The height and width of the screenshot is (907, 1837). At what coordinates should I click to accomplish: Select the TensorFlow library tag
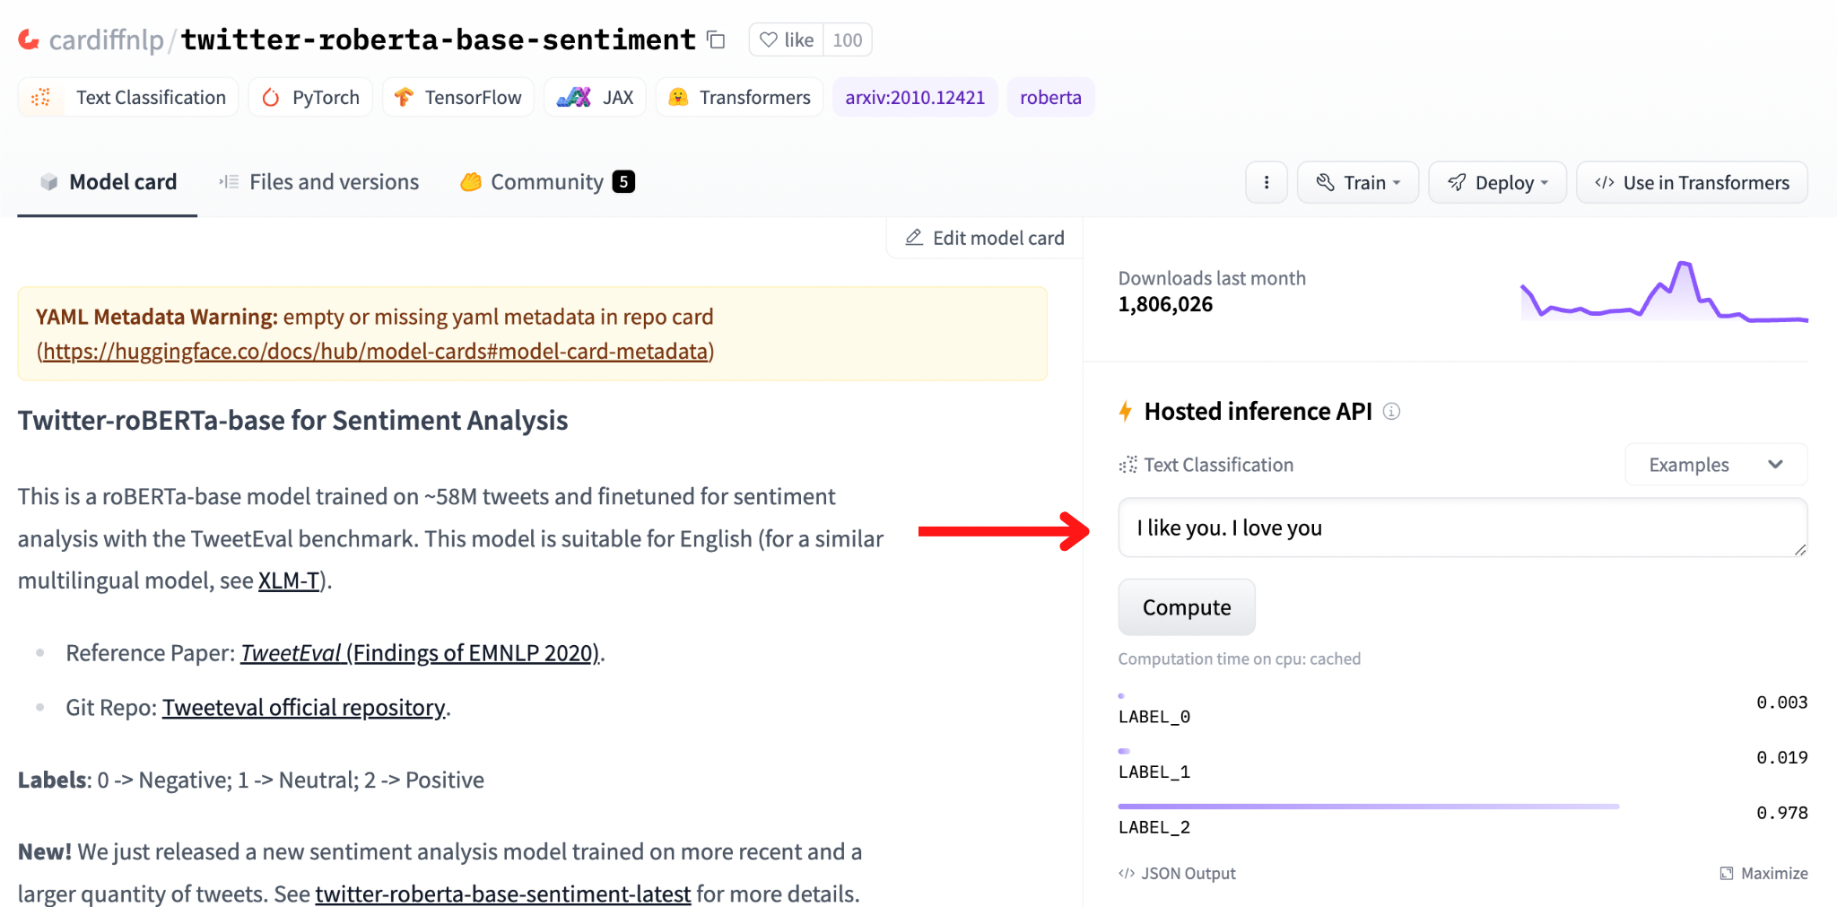[x=458, y=97]
